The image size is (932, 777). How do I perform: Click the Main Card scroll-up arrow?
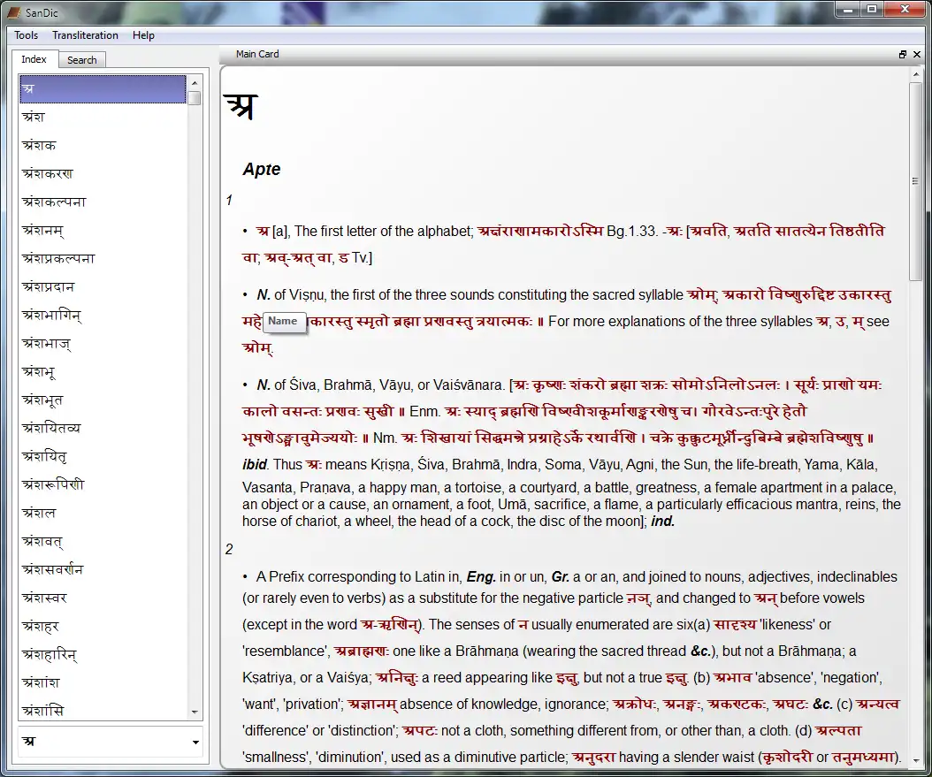(916, 72)
